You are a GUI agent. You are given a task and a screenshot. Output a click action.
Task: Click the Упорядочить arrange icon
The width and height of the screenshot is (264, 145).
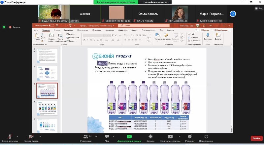[x=166, y=35]
